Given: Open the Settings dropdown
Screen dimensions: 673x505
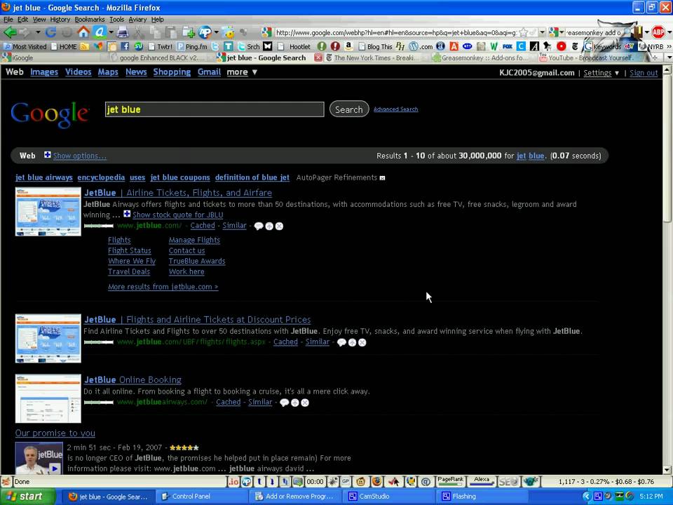Looking at the screenshot, I should [601, 73].
